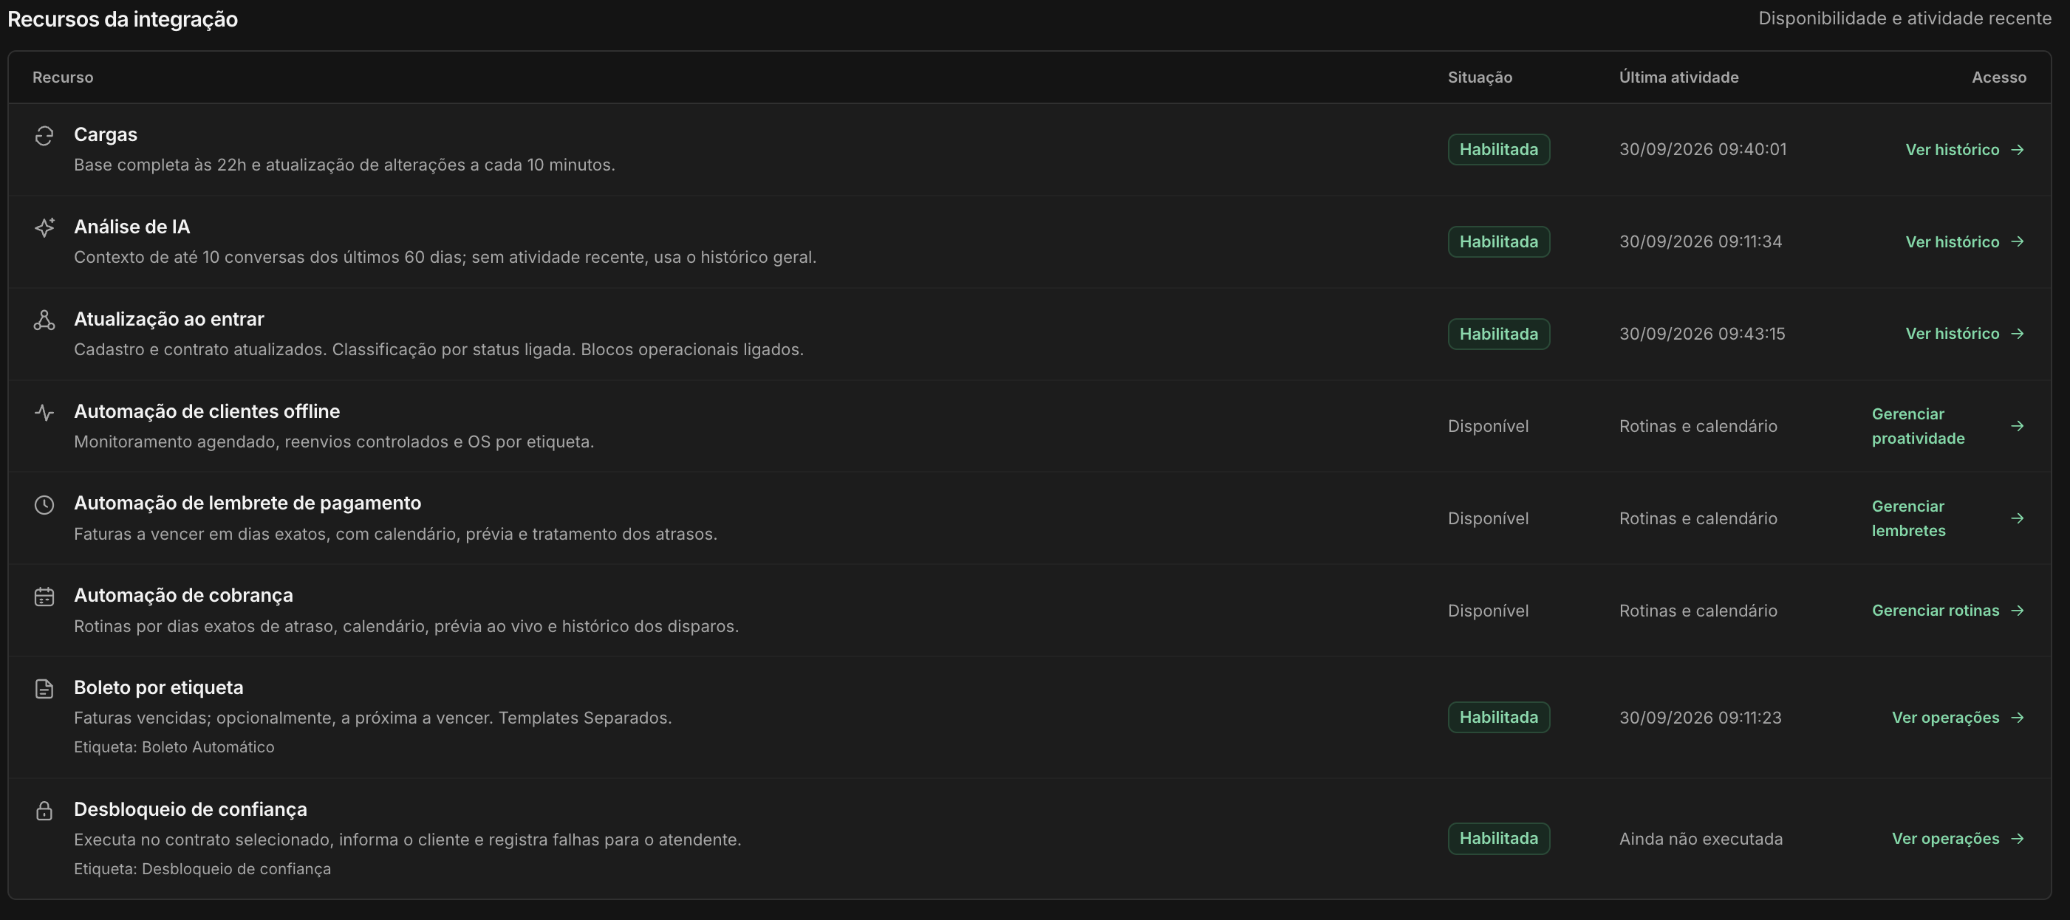This screenshot has height=920, width=2070.
Task: Select the Automação de cobrança title
Action: click(x=183, y=596)
